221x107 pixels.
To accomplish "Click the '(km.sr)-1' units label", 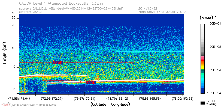I will (x=208, y=17).
